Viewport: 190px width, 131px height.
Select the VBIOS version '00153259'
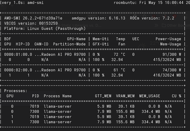pos(48,23)
